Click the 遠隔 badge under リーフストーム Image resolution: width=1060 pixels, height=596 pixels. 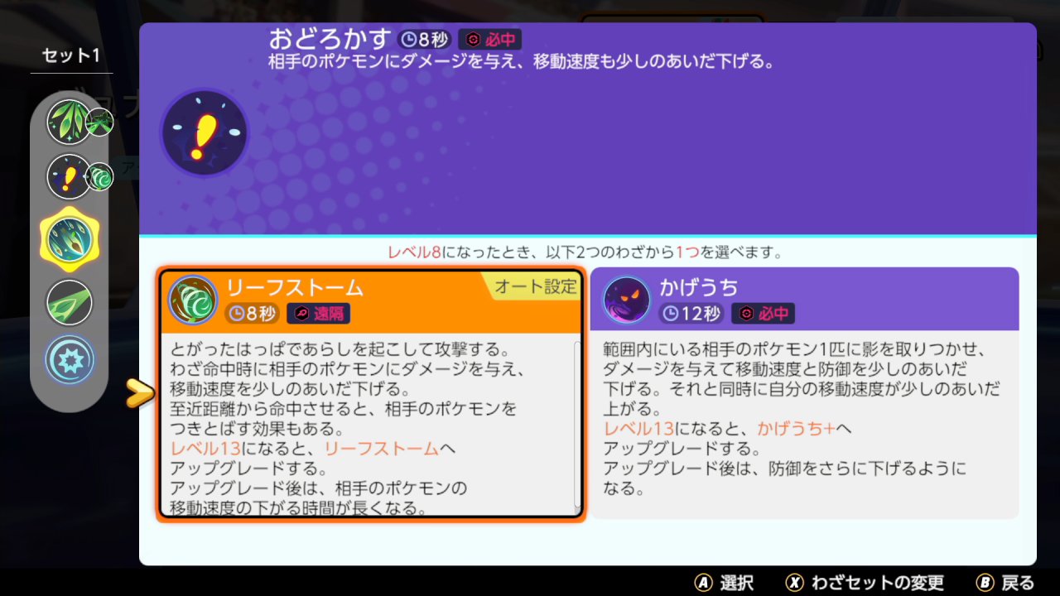click(319, 313)
